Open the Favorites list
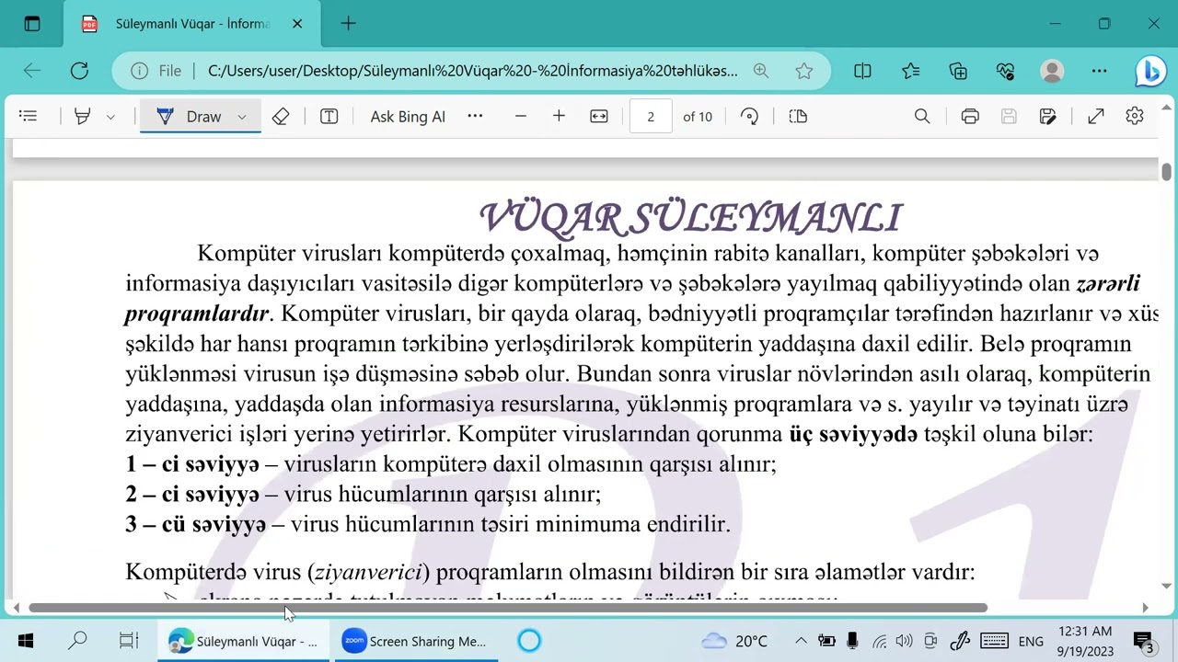Viewport: 1178px width, 662px height. click(x=910, y=71)
